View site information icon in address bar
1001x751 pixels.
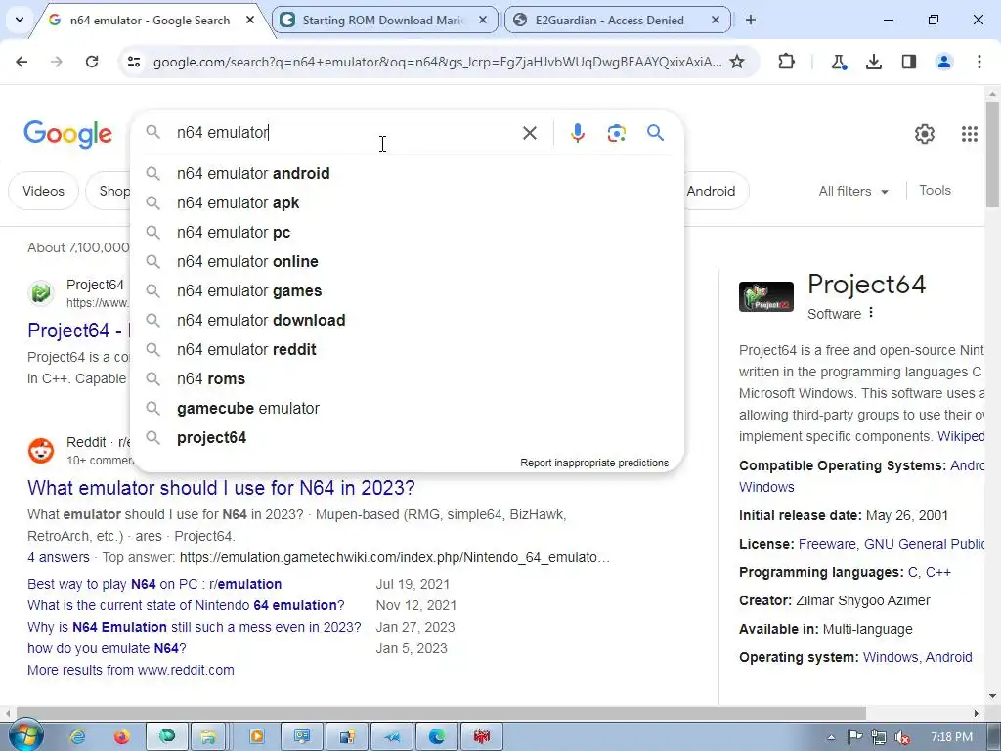133,62
